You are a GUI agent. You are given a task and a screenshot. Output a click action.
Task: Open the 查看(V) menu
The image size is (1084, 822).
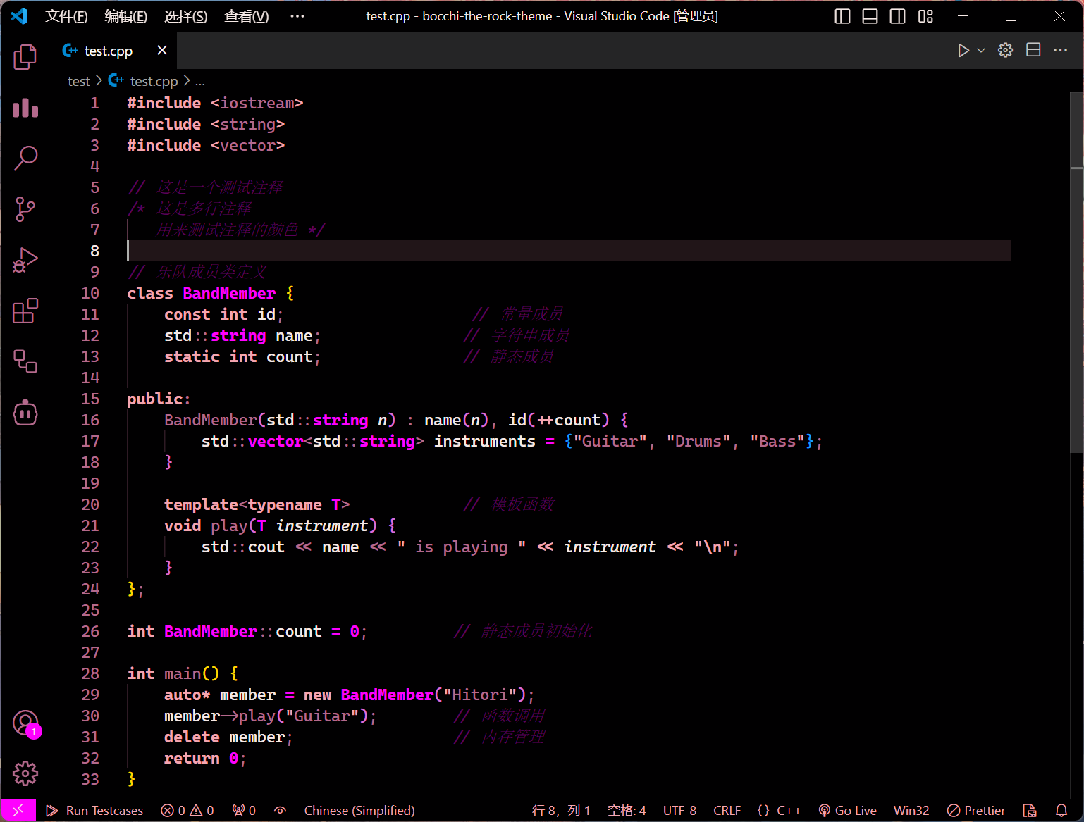coord(247,16)
